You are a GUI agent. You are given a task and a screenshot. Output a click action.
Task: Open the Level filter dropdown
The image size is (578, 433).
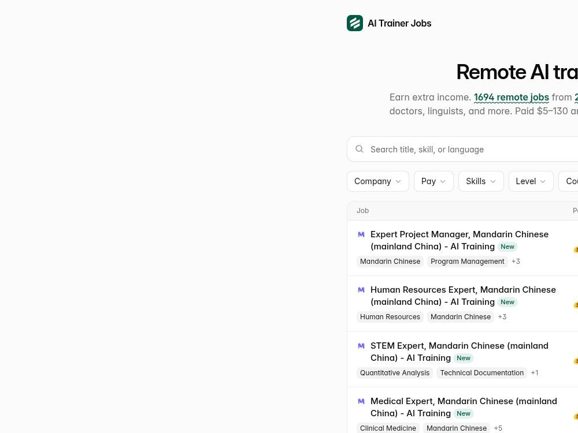[531, 181]
